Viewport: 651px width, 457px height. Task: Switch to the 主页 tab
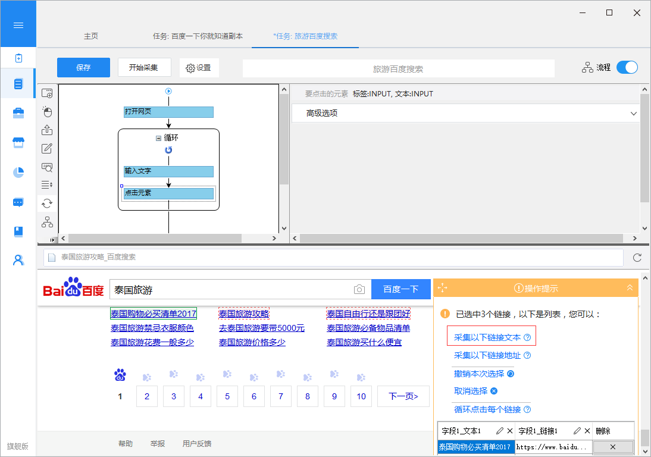click(x=91, y=36)
